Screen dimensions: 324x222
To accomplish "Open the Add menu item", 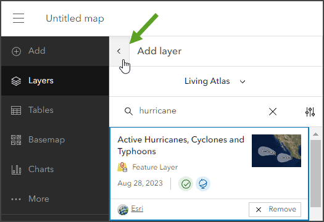I will click(x=55, y=51).
